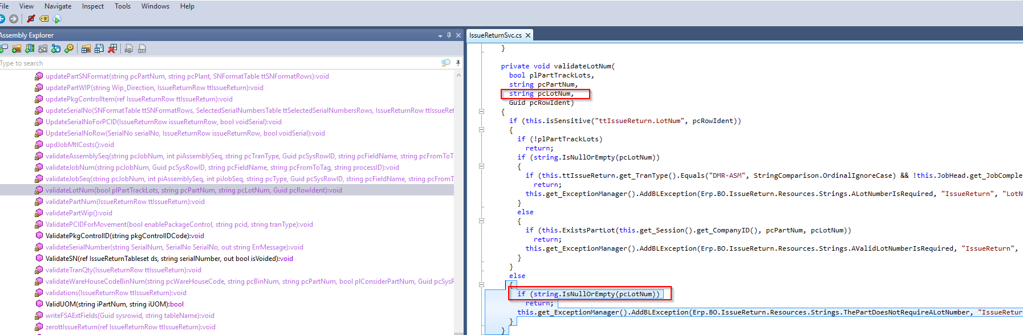Select updatePartWIP method entry
The image size is (1023, 335).
[x=154, y=88]
